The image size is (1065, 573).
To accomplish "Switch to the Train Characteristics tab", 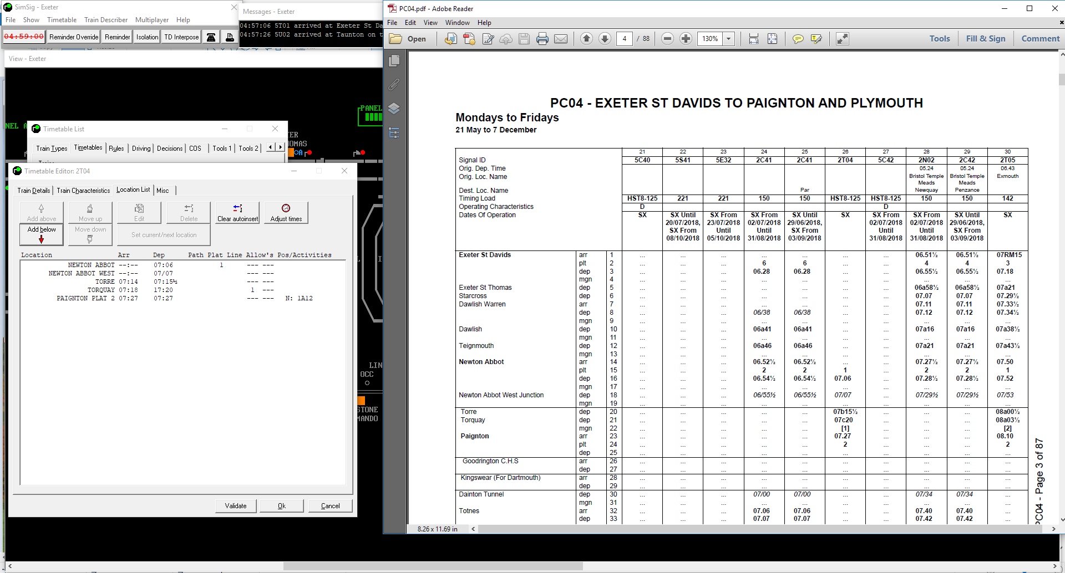I will coord(83,190).
